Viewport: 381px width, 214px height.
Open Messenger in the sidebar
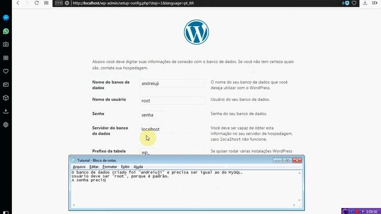point(6,18)
